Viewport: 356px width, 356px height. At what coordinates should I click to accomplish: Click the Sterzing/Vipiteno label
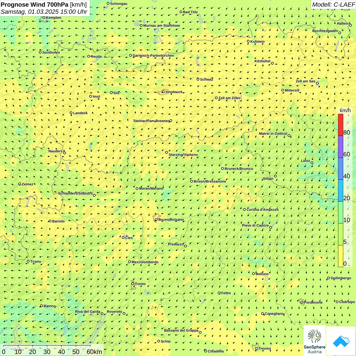[183, 155]
